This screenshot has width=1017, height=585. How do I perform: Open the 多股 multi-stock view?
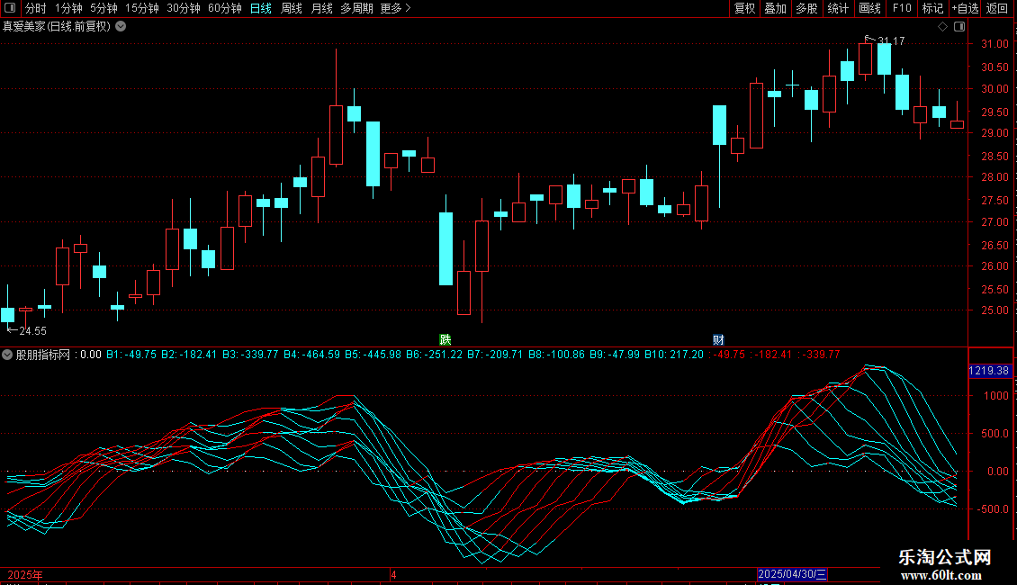807,8
